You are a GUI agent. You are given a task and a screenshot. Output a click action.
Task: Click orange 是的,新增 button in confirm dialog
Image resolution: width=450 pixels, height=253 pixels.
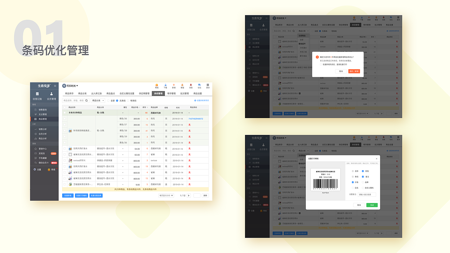(x=354, y=71)
